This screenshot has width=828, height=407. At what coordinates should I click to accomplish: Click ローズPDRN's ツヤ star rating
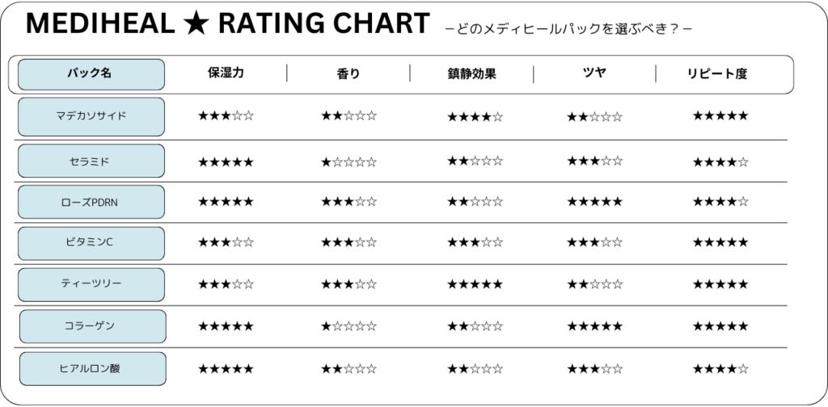(594, 201)
